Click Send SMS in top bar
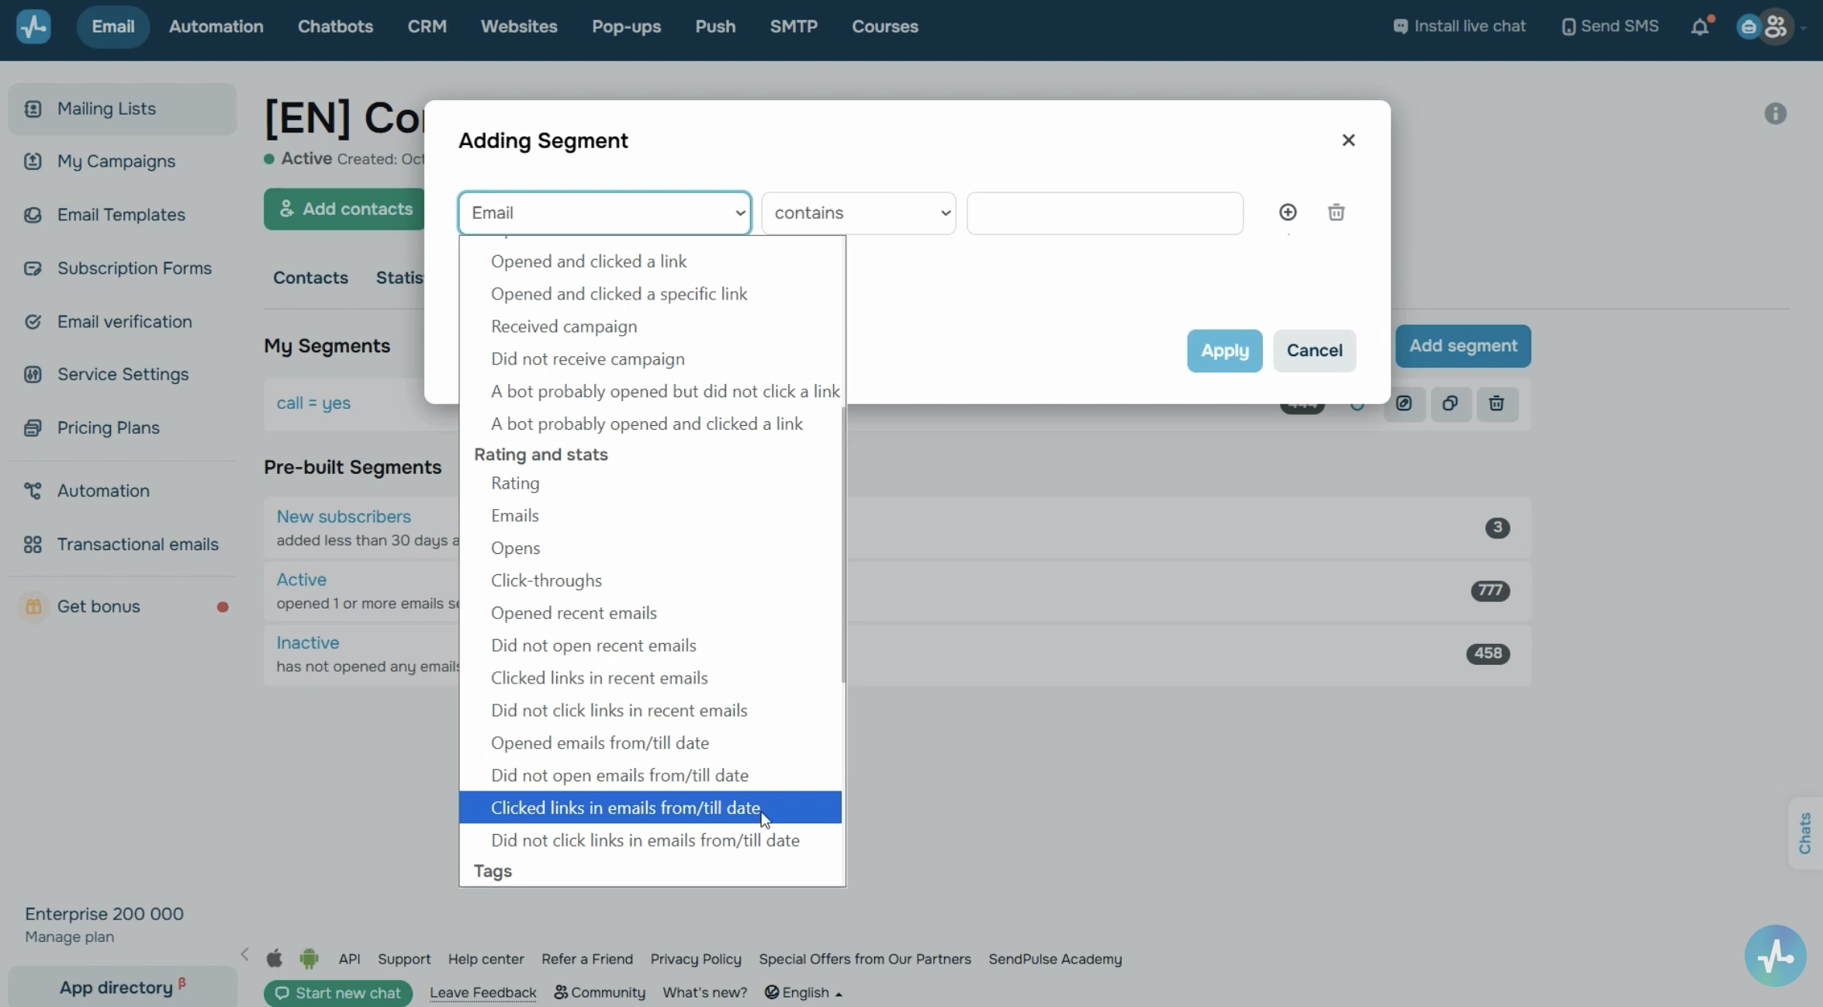This screenshot has height=1007, width=1823. pyautogui.click(x=1610, y=26)
